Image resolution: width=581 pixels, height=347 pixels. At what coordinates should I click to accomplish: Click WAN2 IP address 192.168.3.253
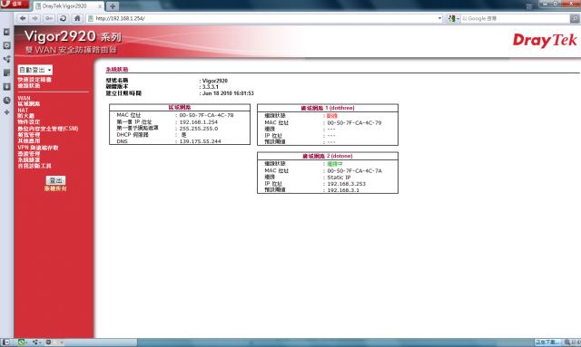(347, 184)
